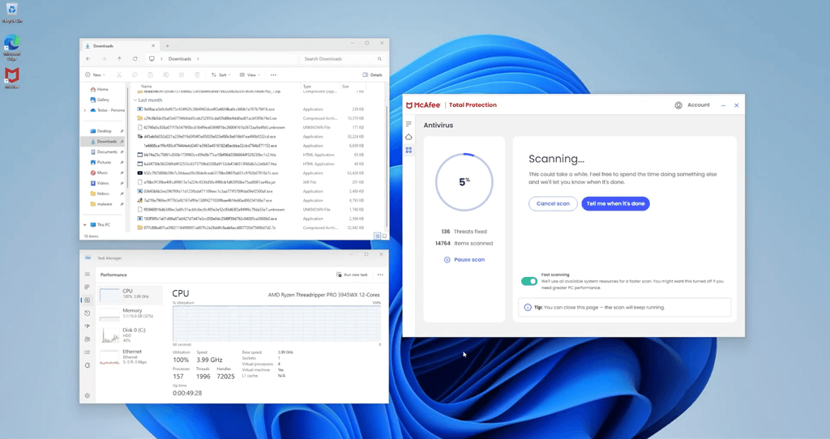The height and width of the screenshot is (439, 830).
Task: Sort by the Size column header
Action: point(345,86)
